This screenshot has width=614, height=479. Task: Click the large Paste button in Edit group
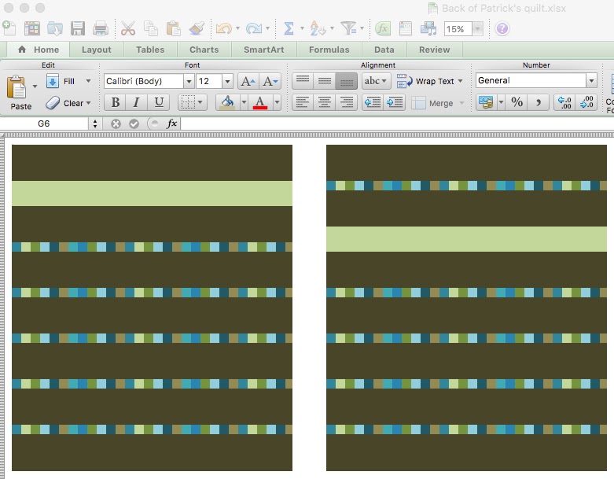point(17,92)
